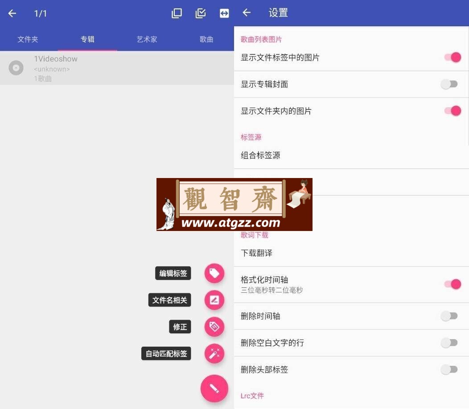The height and width of the screenshot is (409, 469).
Task: Tap the 修正 label
Action: (180, 327)
